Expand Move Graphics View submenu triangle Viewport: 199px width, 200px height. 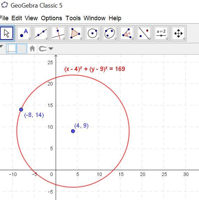[x=184, y=39]
